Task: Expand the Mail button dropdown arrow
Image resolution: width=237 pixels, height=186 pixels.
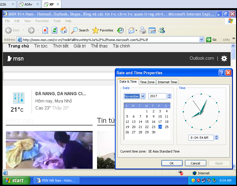Action: point(136,30)
